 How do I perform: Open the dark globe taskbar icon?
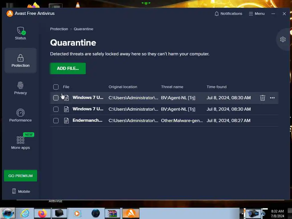click(96, 213)
